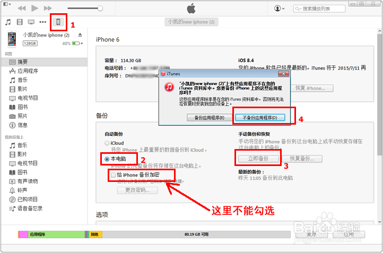
Task: Click the Apple logo display
Action: [192, 8]
